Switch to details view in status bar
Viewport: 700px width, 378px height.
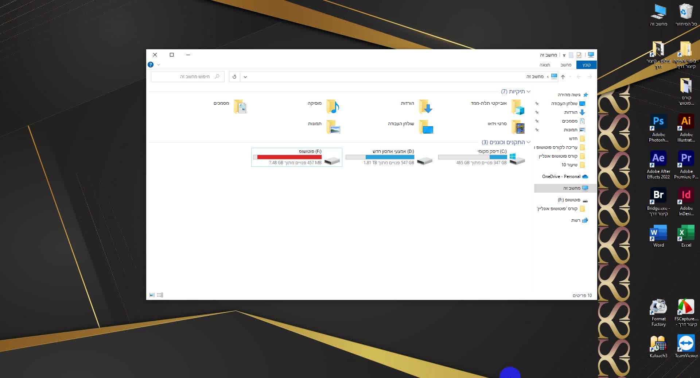[160, 295]
